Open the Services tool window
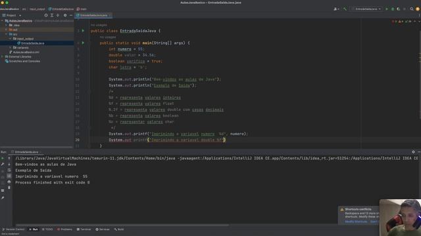The width and height of the screenshot is (421, 236). click(103, 229)
